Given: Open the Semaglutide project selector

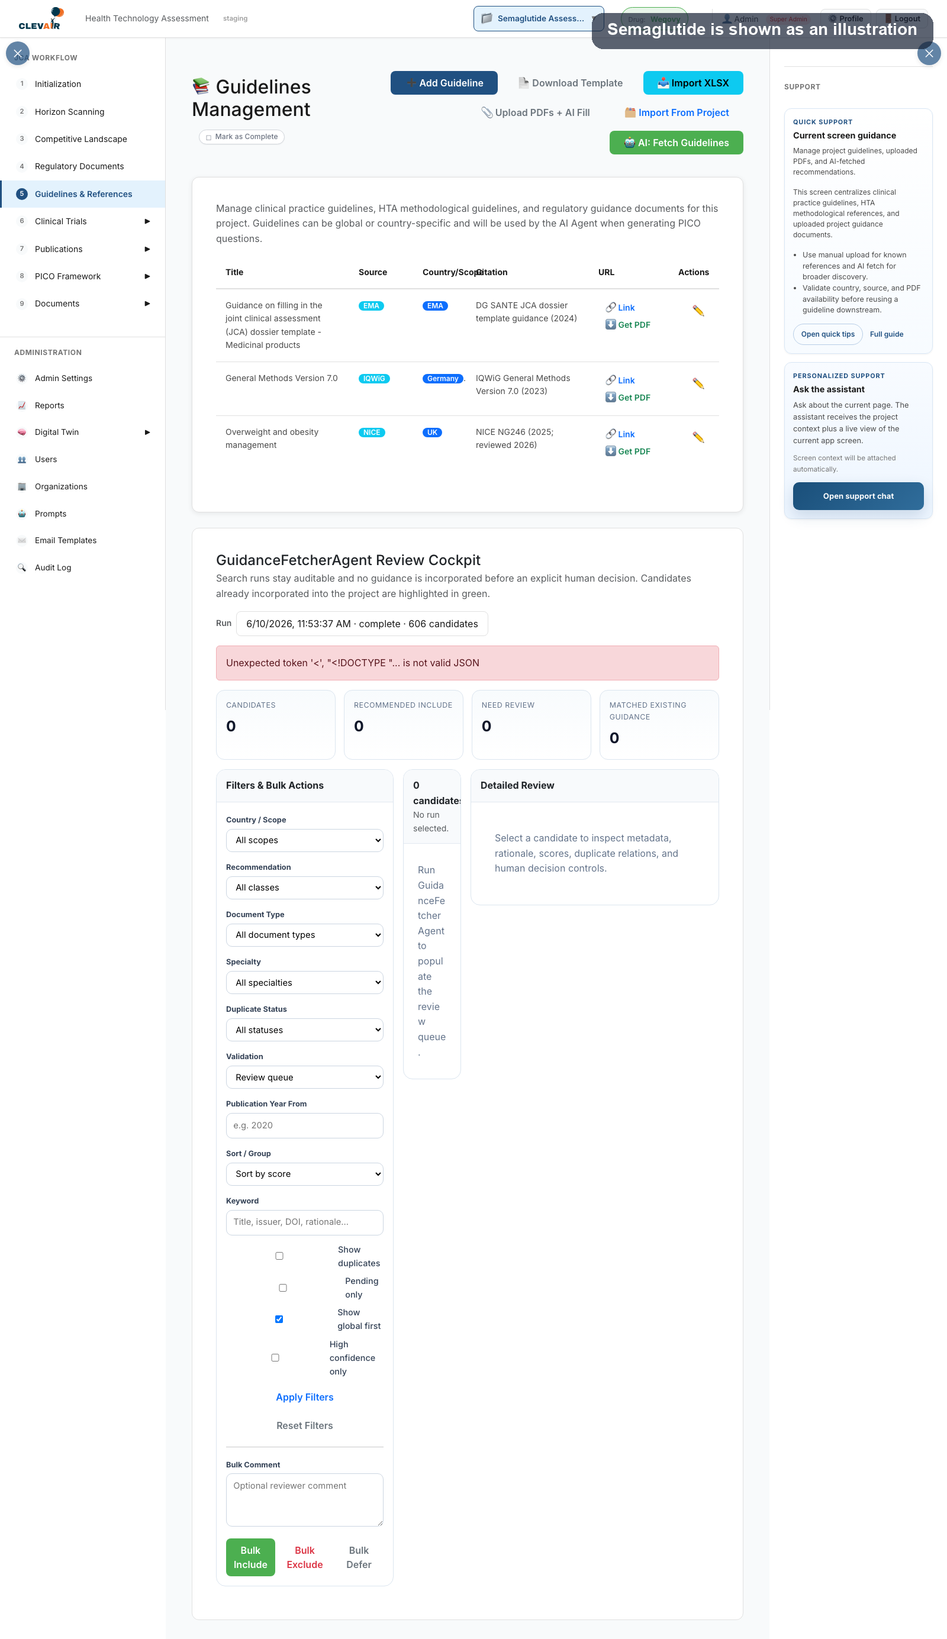Looking at the screenshot, I should [x=539, y=18].
